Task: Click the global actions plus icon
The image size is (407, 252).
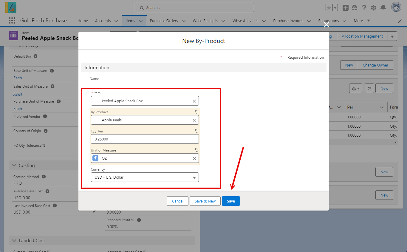Action: [x=345, y=8]
